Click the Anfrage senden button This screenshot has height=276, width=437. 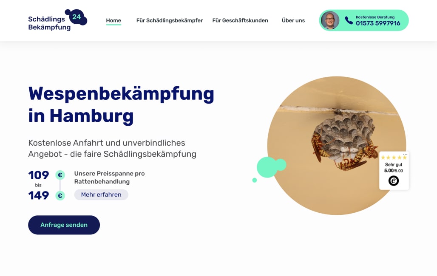tap(64, 225)
